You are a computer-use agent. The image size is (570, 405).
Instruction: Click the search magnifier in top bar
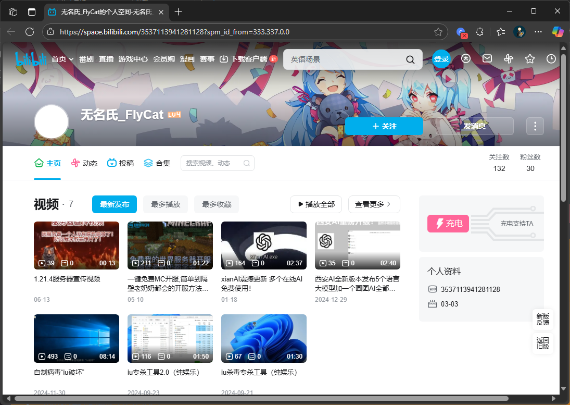(410, 59)
